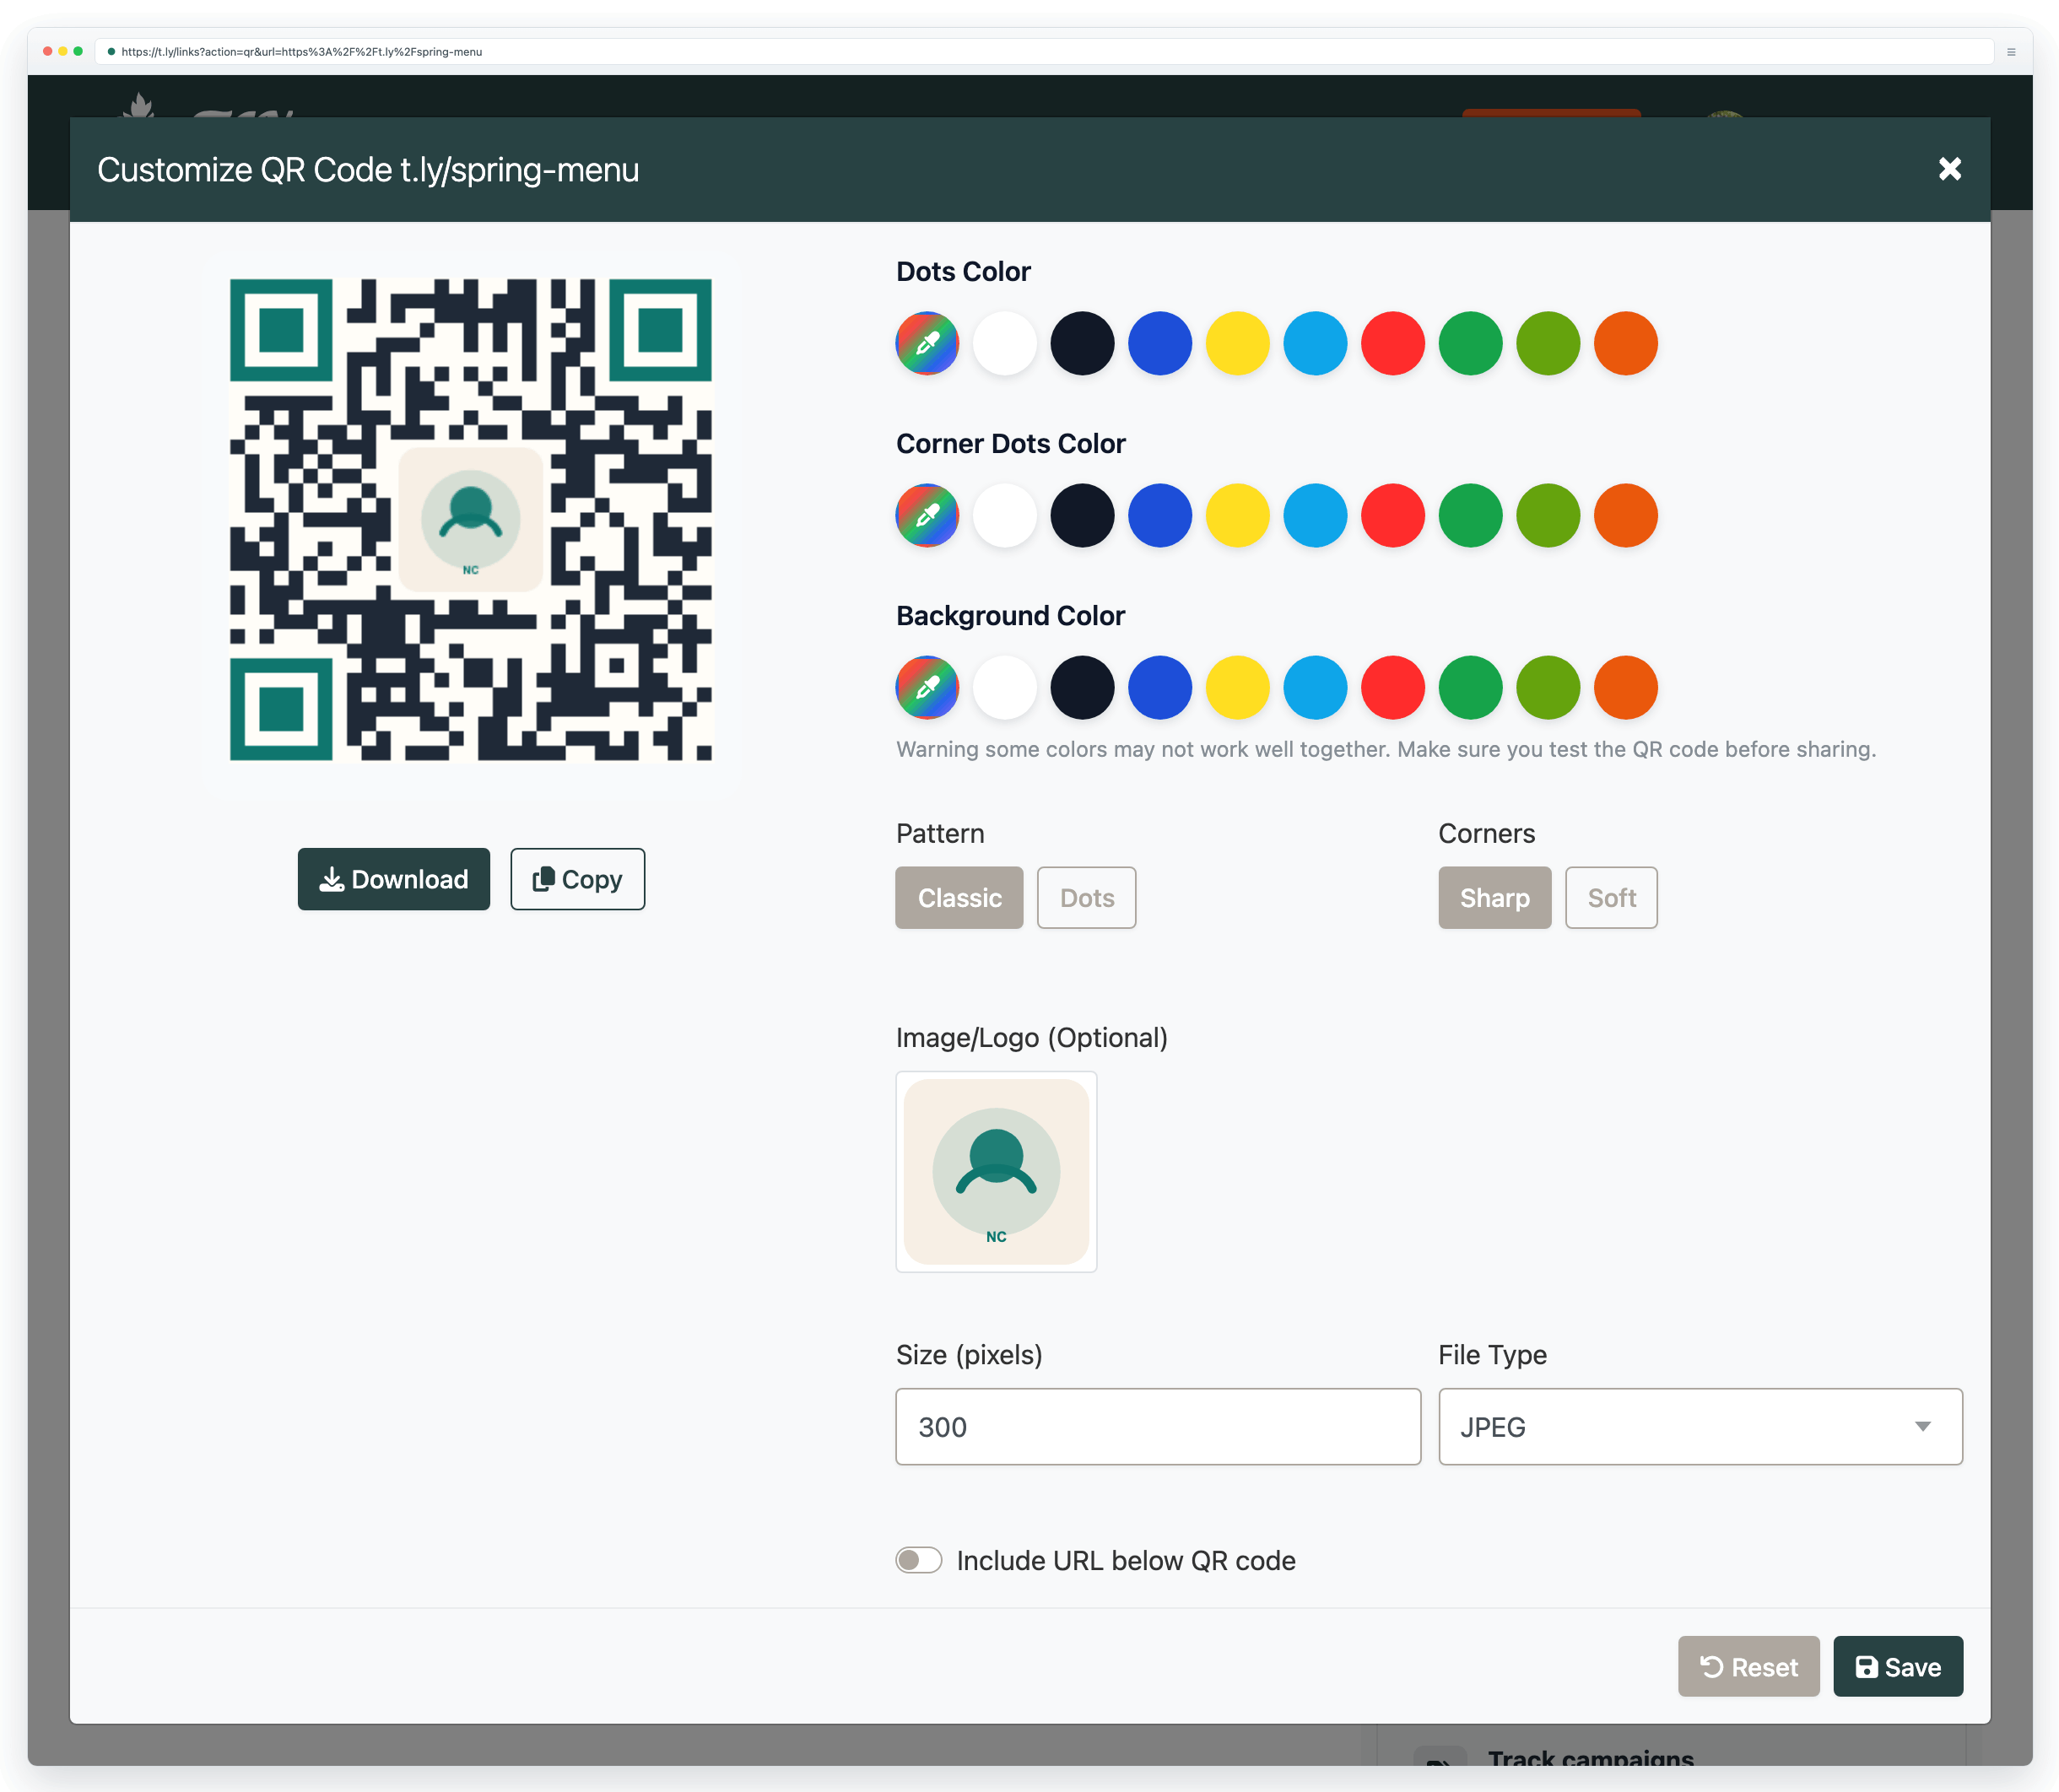The height and width of the screenshot is (1792, 2059).
Task: Set Background Color to orange
Action: pos(1626,687)
